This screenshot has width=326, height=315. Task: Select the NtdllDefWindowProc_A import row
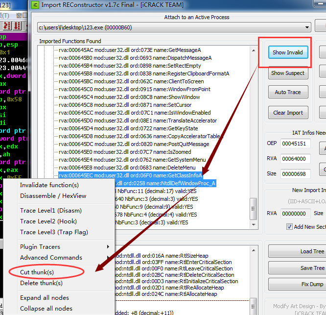coord(165,183)
